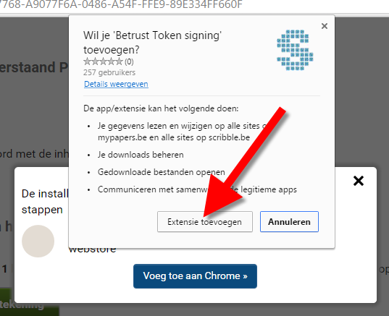Click the Betrust Token signing pixel logo
The height and width of the screenshot is (316, 389).
[x=295, y=51]
